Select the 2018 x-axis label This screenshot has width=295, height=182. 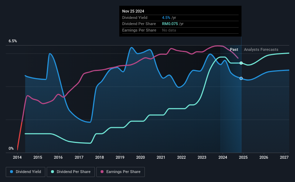(x=99, y=157)
